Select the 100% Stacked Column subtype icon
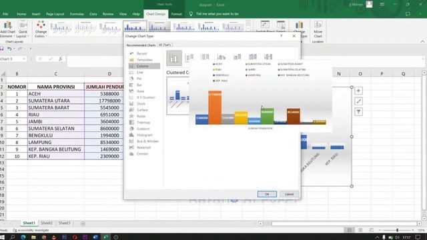The image size is (427, 240). click(x=205, y=57)
